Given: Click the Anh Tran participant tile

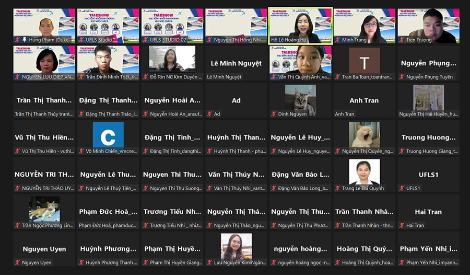Looking at the screenshot, I should (x=365, y=100).
